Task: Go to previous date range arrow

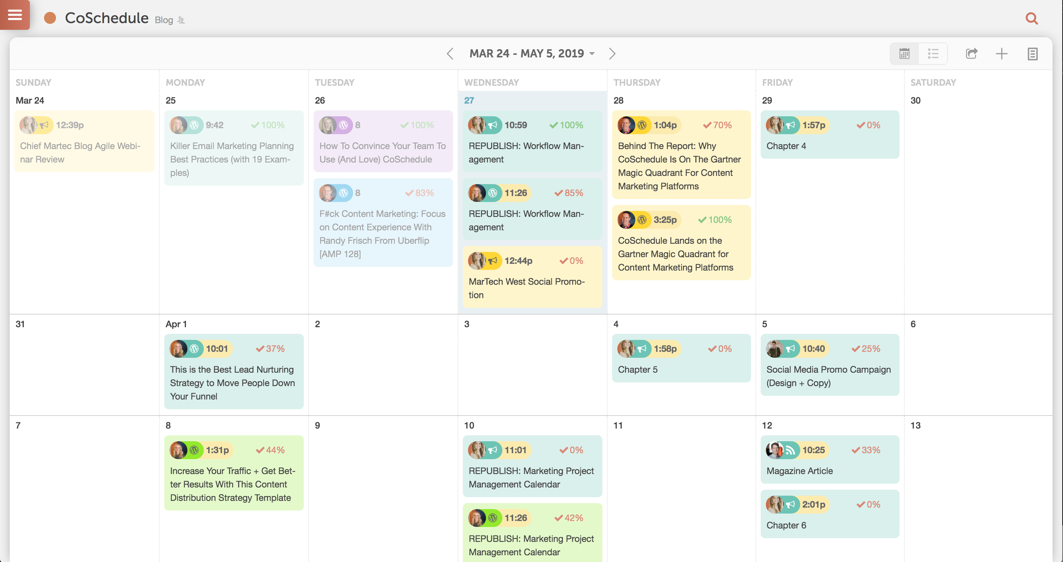Action: [450, 54]
